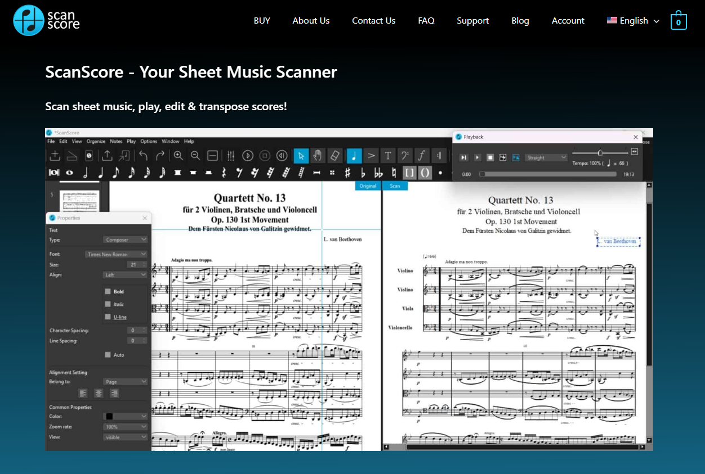Select the bass clef tool
705x474 pixels.
[x=405, y=156]
